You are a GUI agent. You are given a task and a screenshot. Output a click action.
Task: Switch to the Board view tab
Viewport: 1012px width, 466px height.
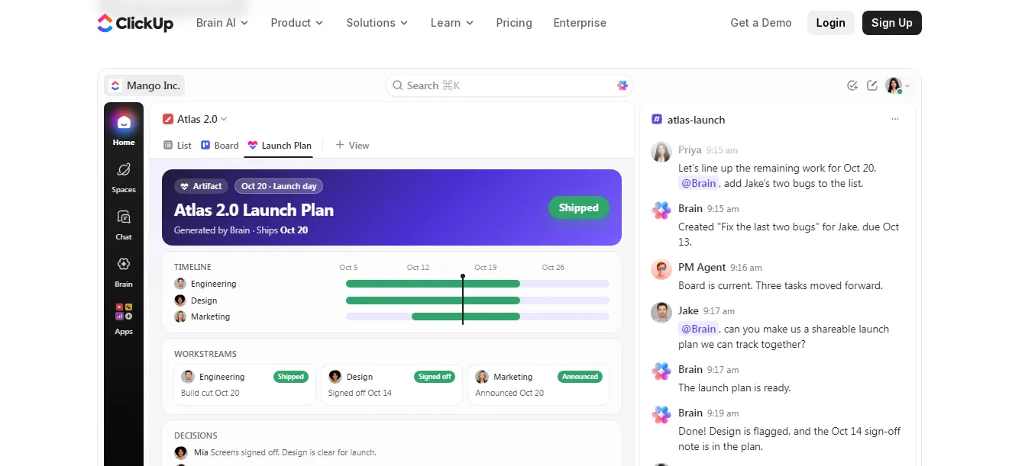click(x=220, y=145)
